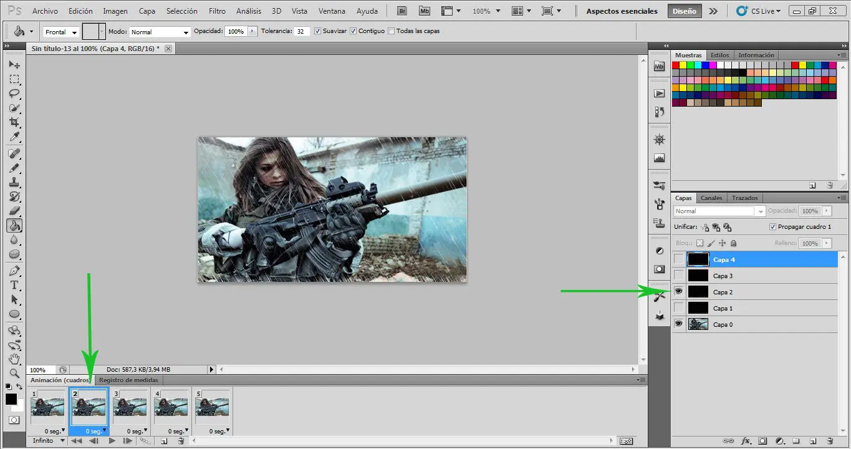Select the Quick Selection tool
This screenshot has height=449, width=851.
pos(14,108)
